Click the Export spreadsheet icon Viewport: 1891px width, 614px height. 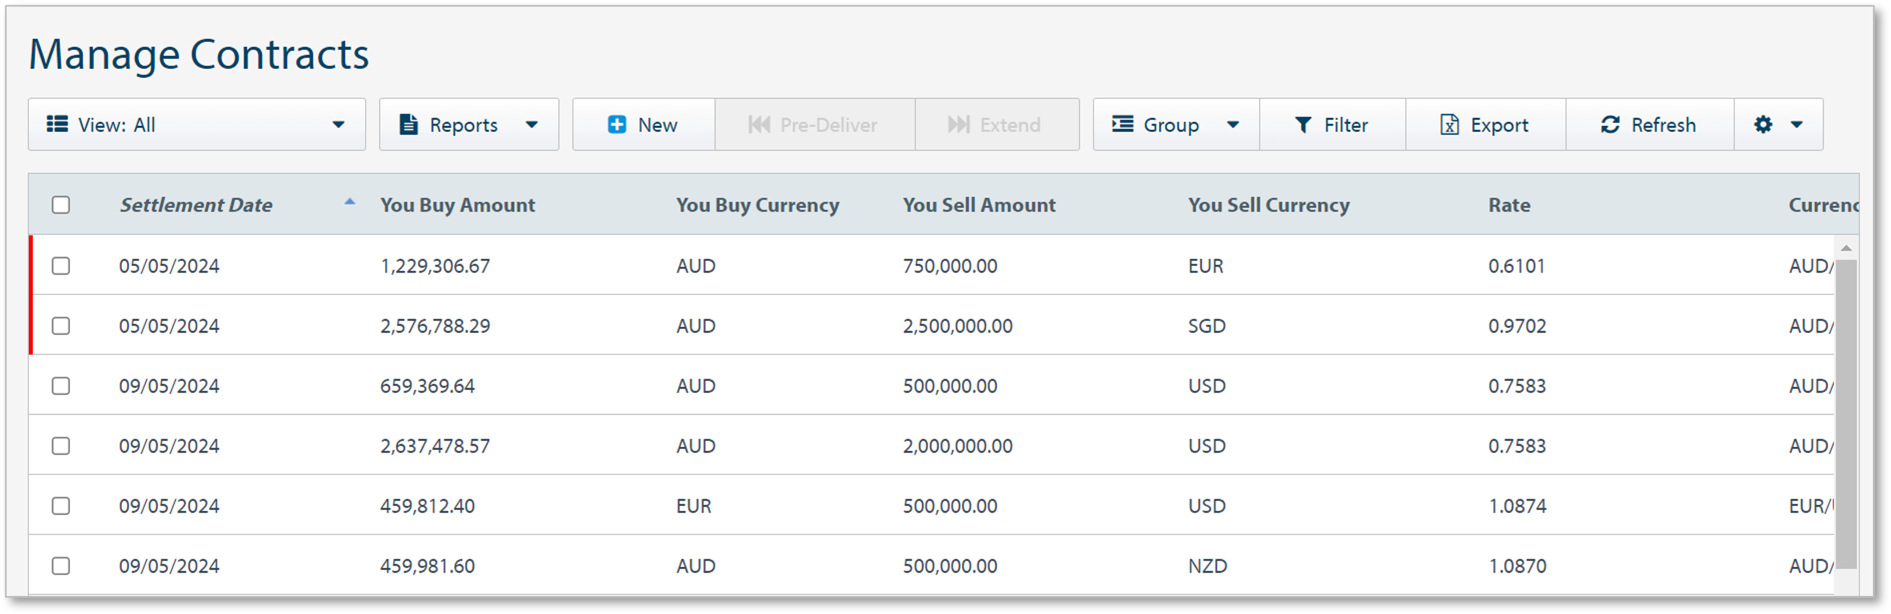(x=1449, y=125)
